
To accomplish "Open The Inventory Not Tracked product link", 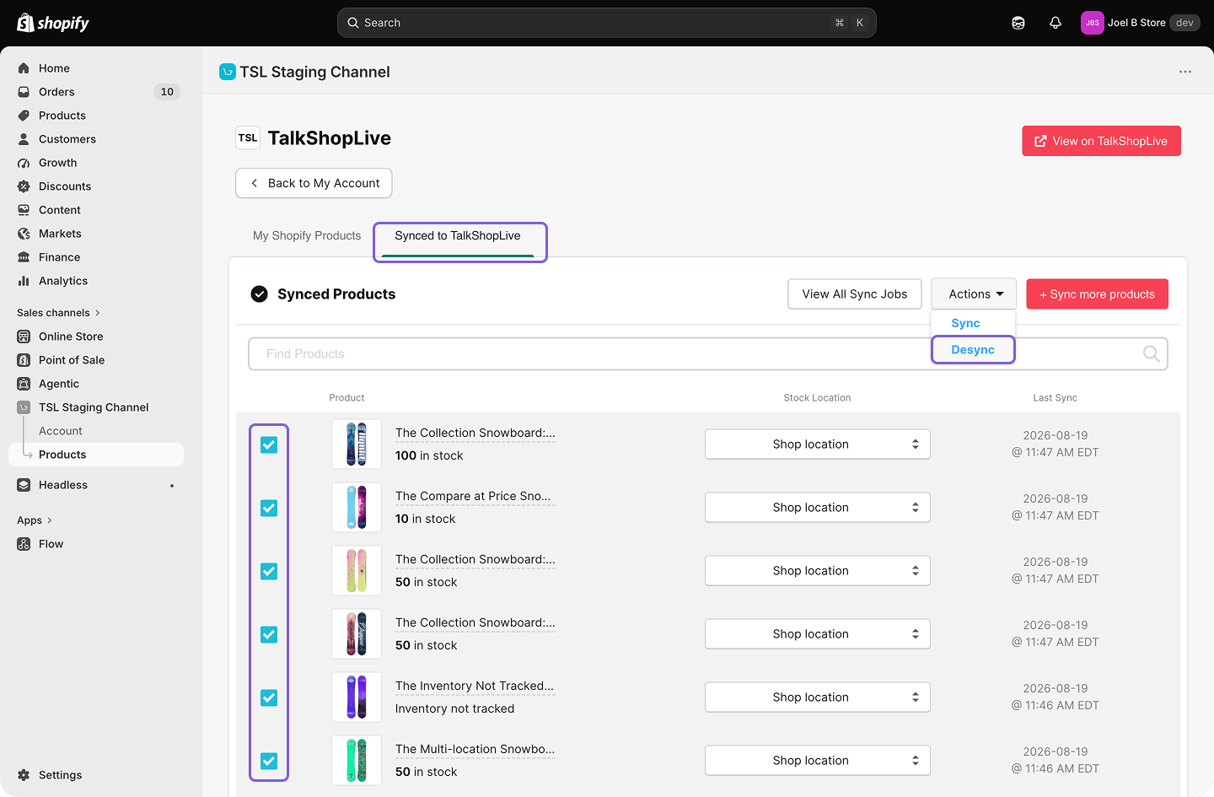I will tap(475, 686).
